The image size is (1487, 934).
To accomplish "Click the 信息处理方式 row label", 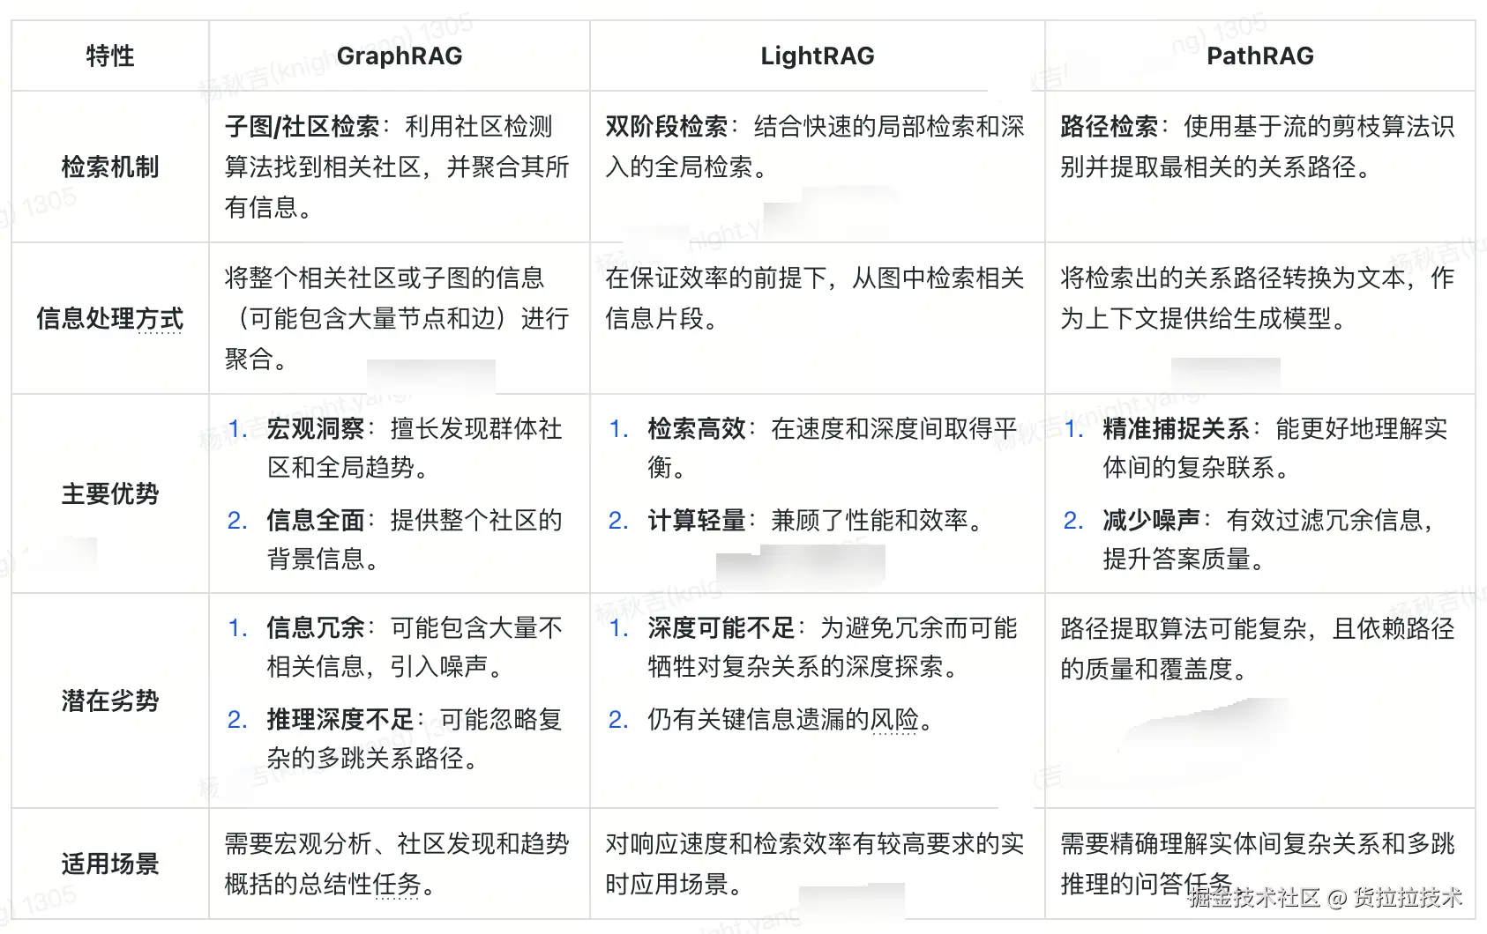I will (x=110, y=318).
